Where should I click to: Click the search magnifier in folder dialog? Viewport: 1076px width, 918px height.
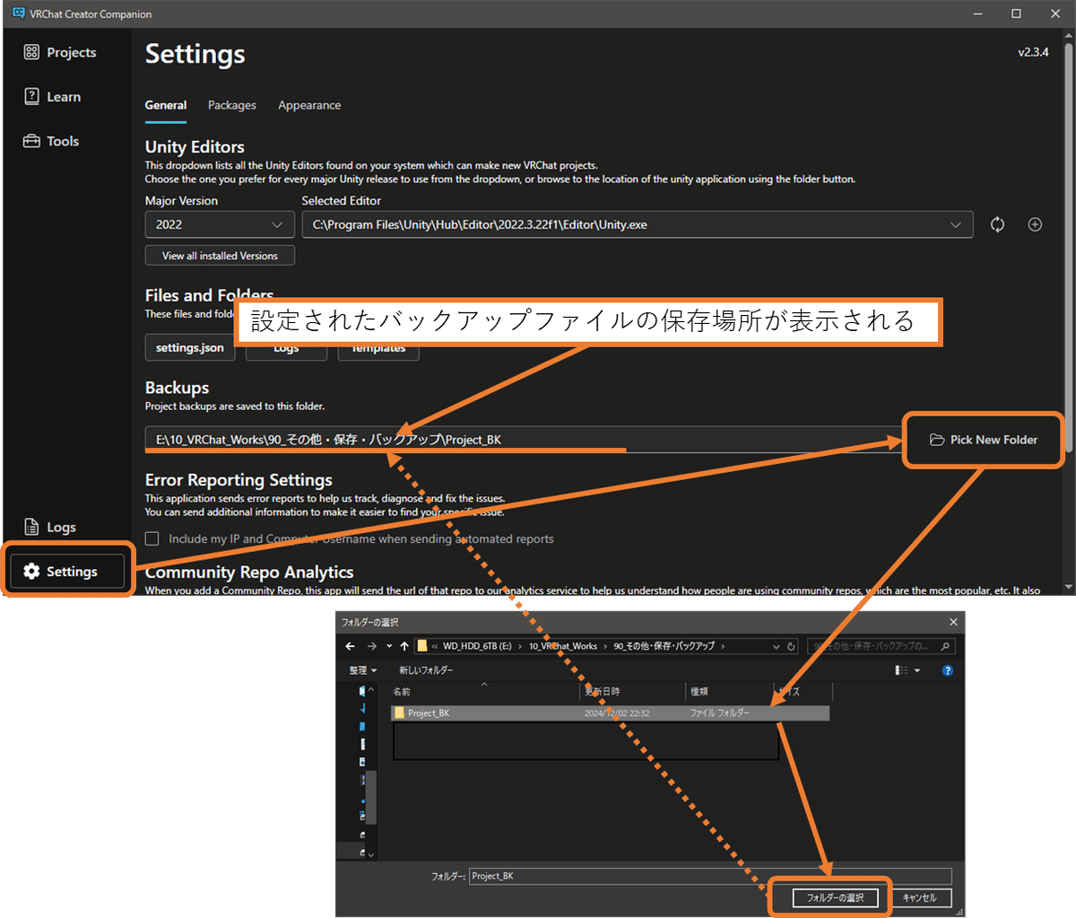(945, 646)
